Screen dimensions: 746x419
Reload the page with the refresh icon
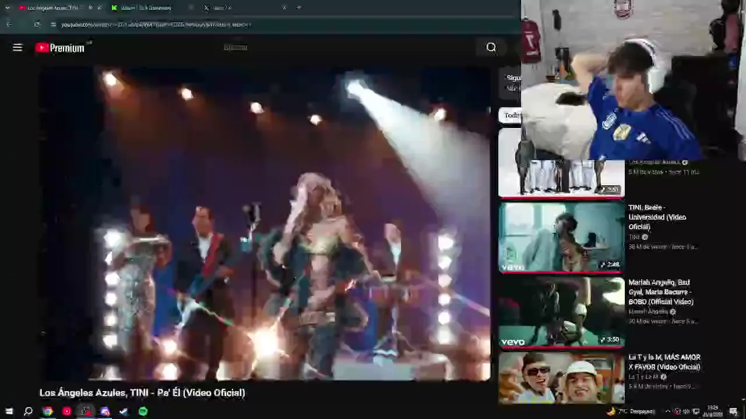point(37,24)
